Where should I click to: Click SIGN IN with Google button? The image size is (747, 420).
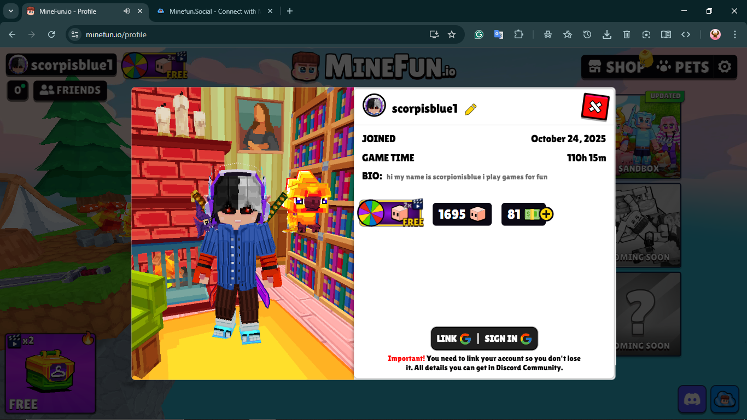[508, 339]
